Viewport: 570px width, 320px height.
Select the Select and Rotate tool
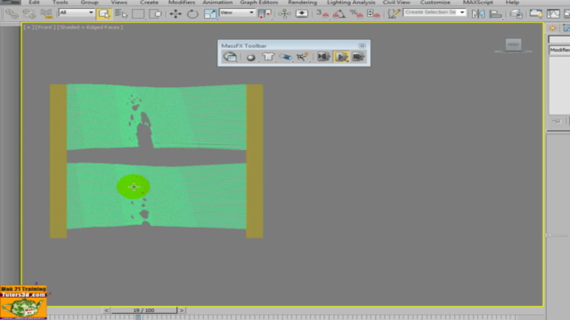pos(192,14)
